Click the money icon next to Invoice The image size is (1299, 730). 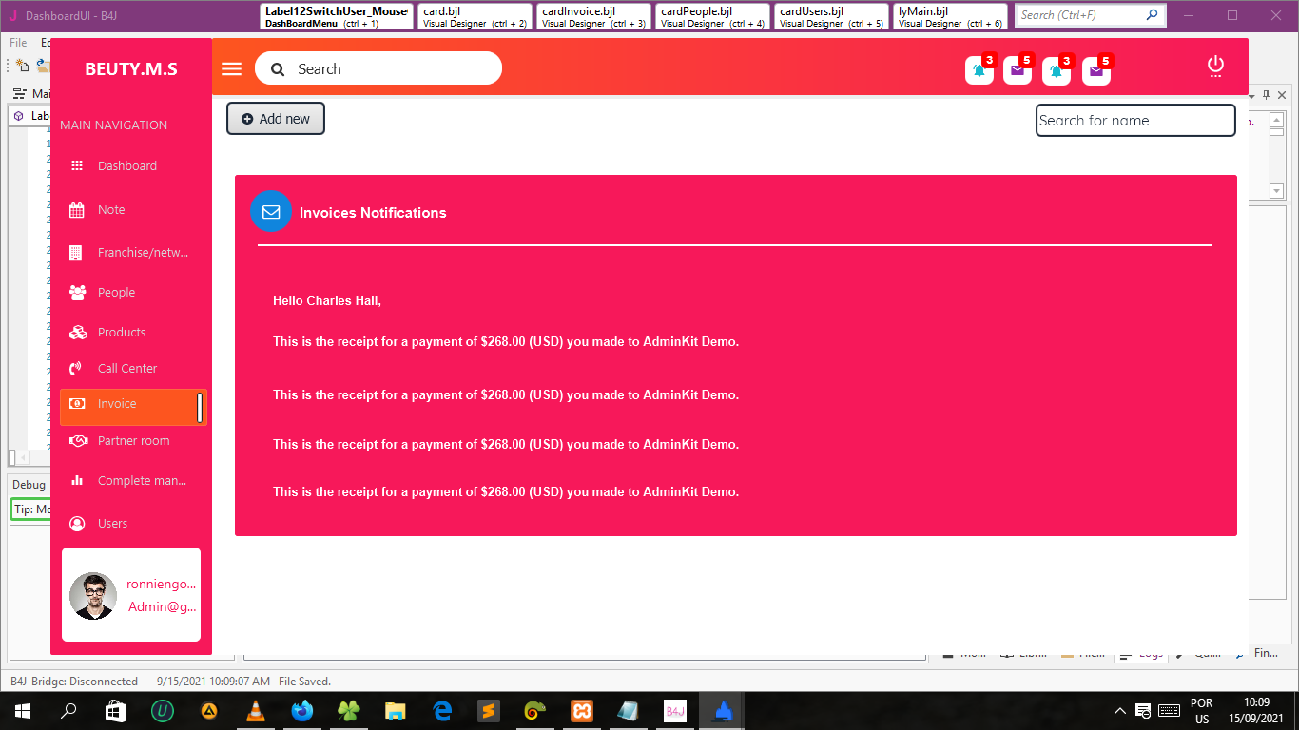(78, 404)
